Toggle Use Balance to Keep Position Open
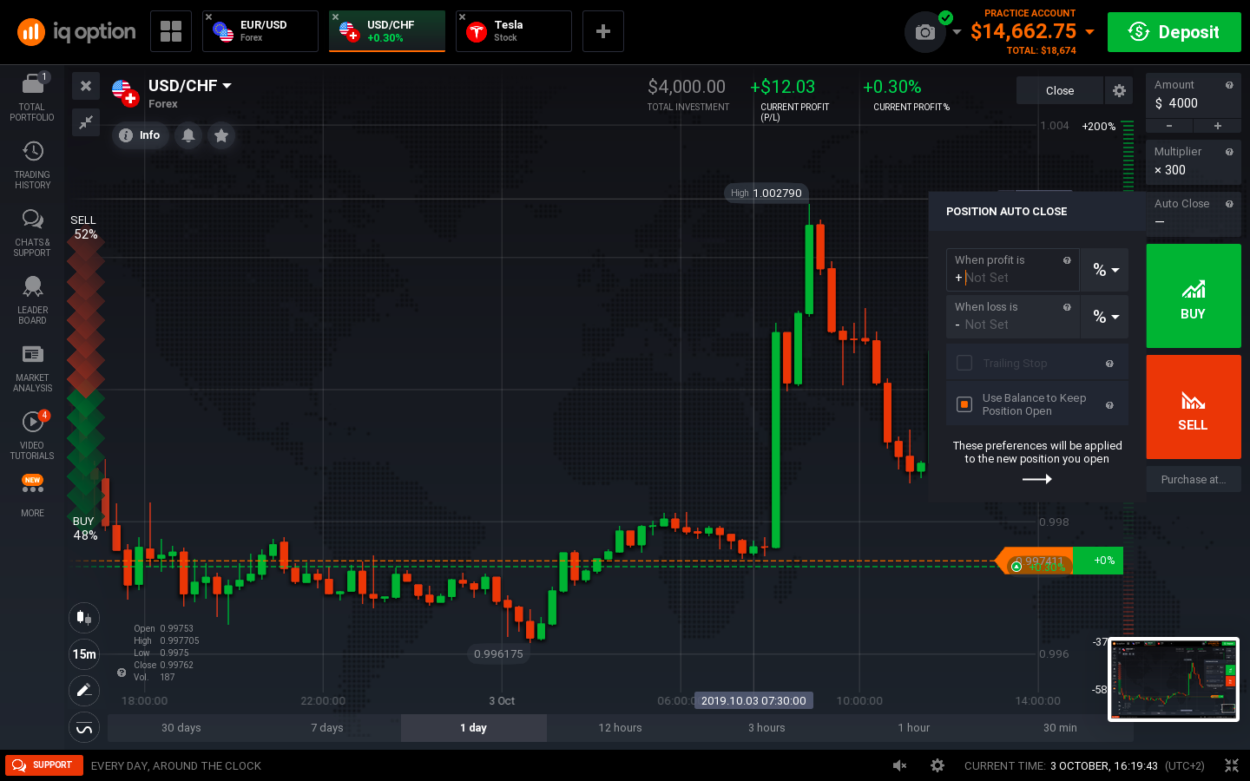This screenshot has height=781, width=1250. click(x=964, y=404)
